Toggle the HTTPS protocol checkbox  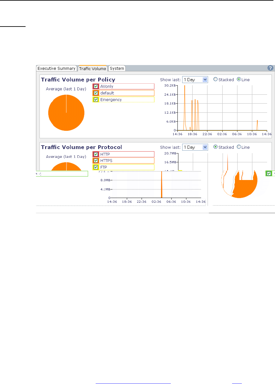(x=96, y=160)
